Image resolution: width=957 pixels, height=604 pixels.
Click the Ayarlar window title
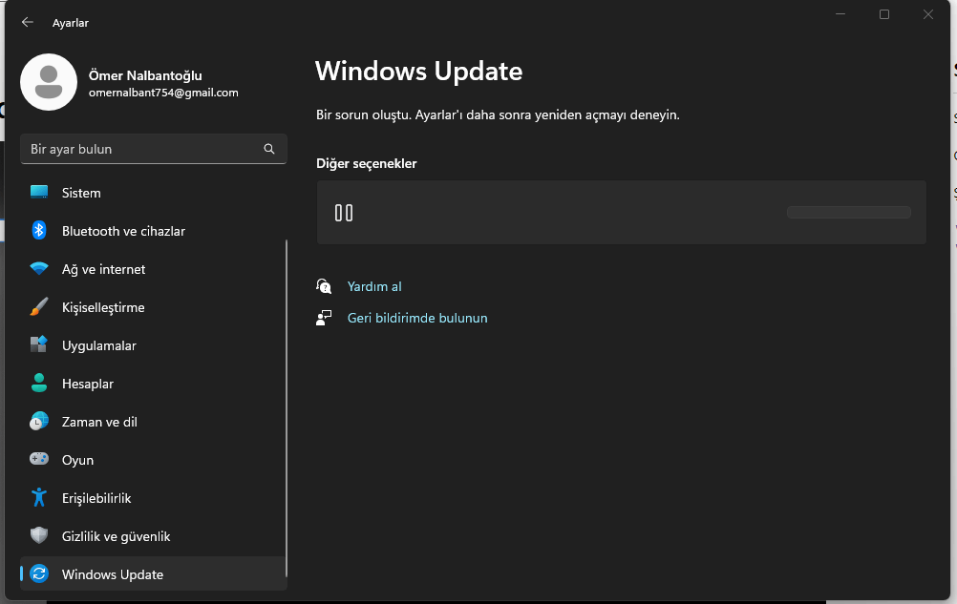coord(71,23)
